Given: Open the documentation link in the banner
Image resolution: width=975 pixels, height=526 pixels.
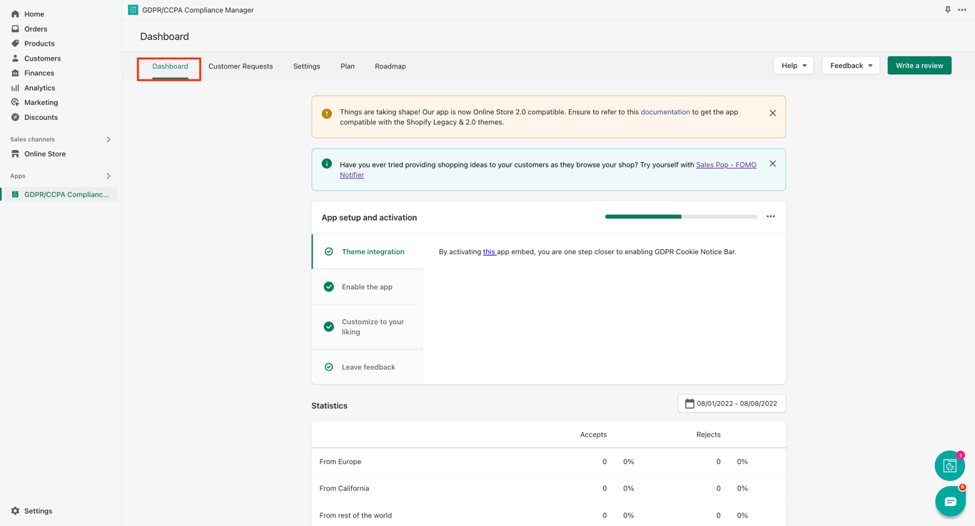Looking at the screenshot, I should [x=665, y=112].
